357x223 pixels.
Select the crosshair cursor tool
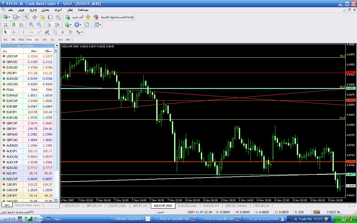[x=13, y=32]
